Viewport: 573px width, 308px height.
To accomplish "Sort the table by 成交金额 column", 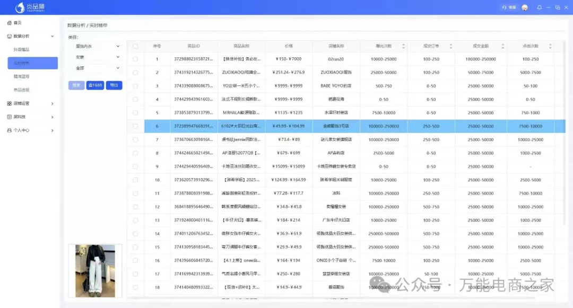I will point(499,46).
